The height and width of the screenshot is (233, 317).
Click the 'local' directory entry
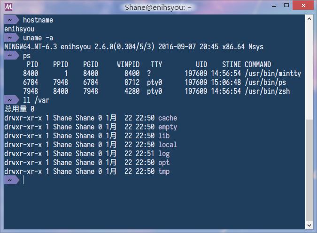[168, 145]
